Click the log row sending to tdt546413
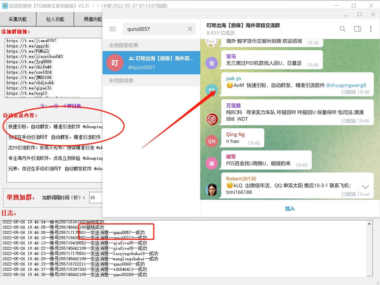Viewport: 380px width, 285px height. [75, 269]
